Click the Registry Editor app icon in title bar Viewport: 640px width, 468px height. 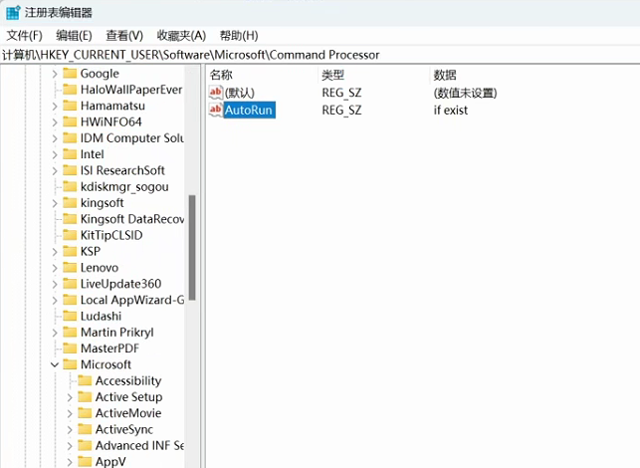point(13,13)
